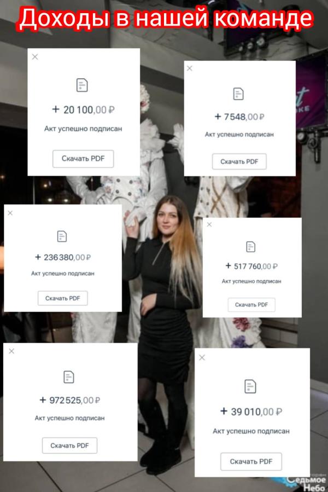Viewport: 328px width, 492px height.
Task: Download PDF for the 236 380,00 ₽ act
Action: (x=63, y=298)
